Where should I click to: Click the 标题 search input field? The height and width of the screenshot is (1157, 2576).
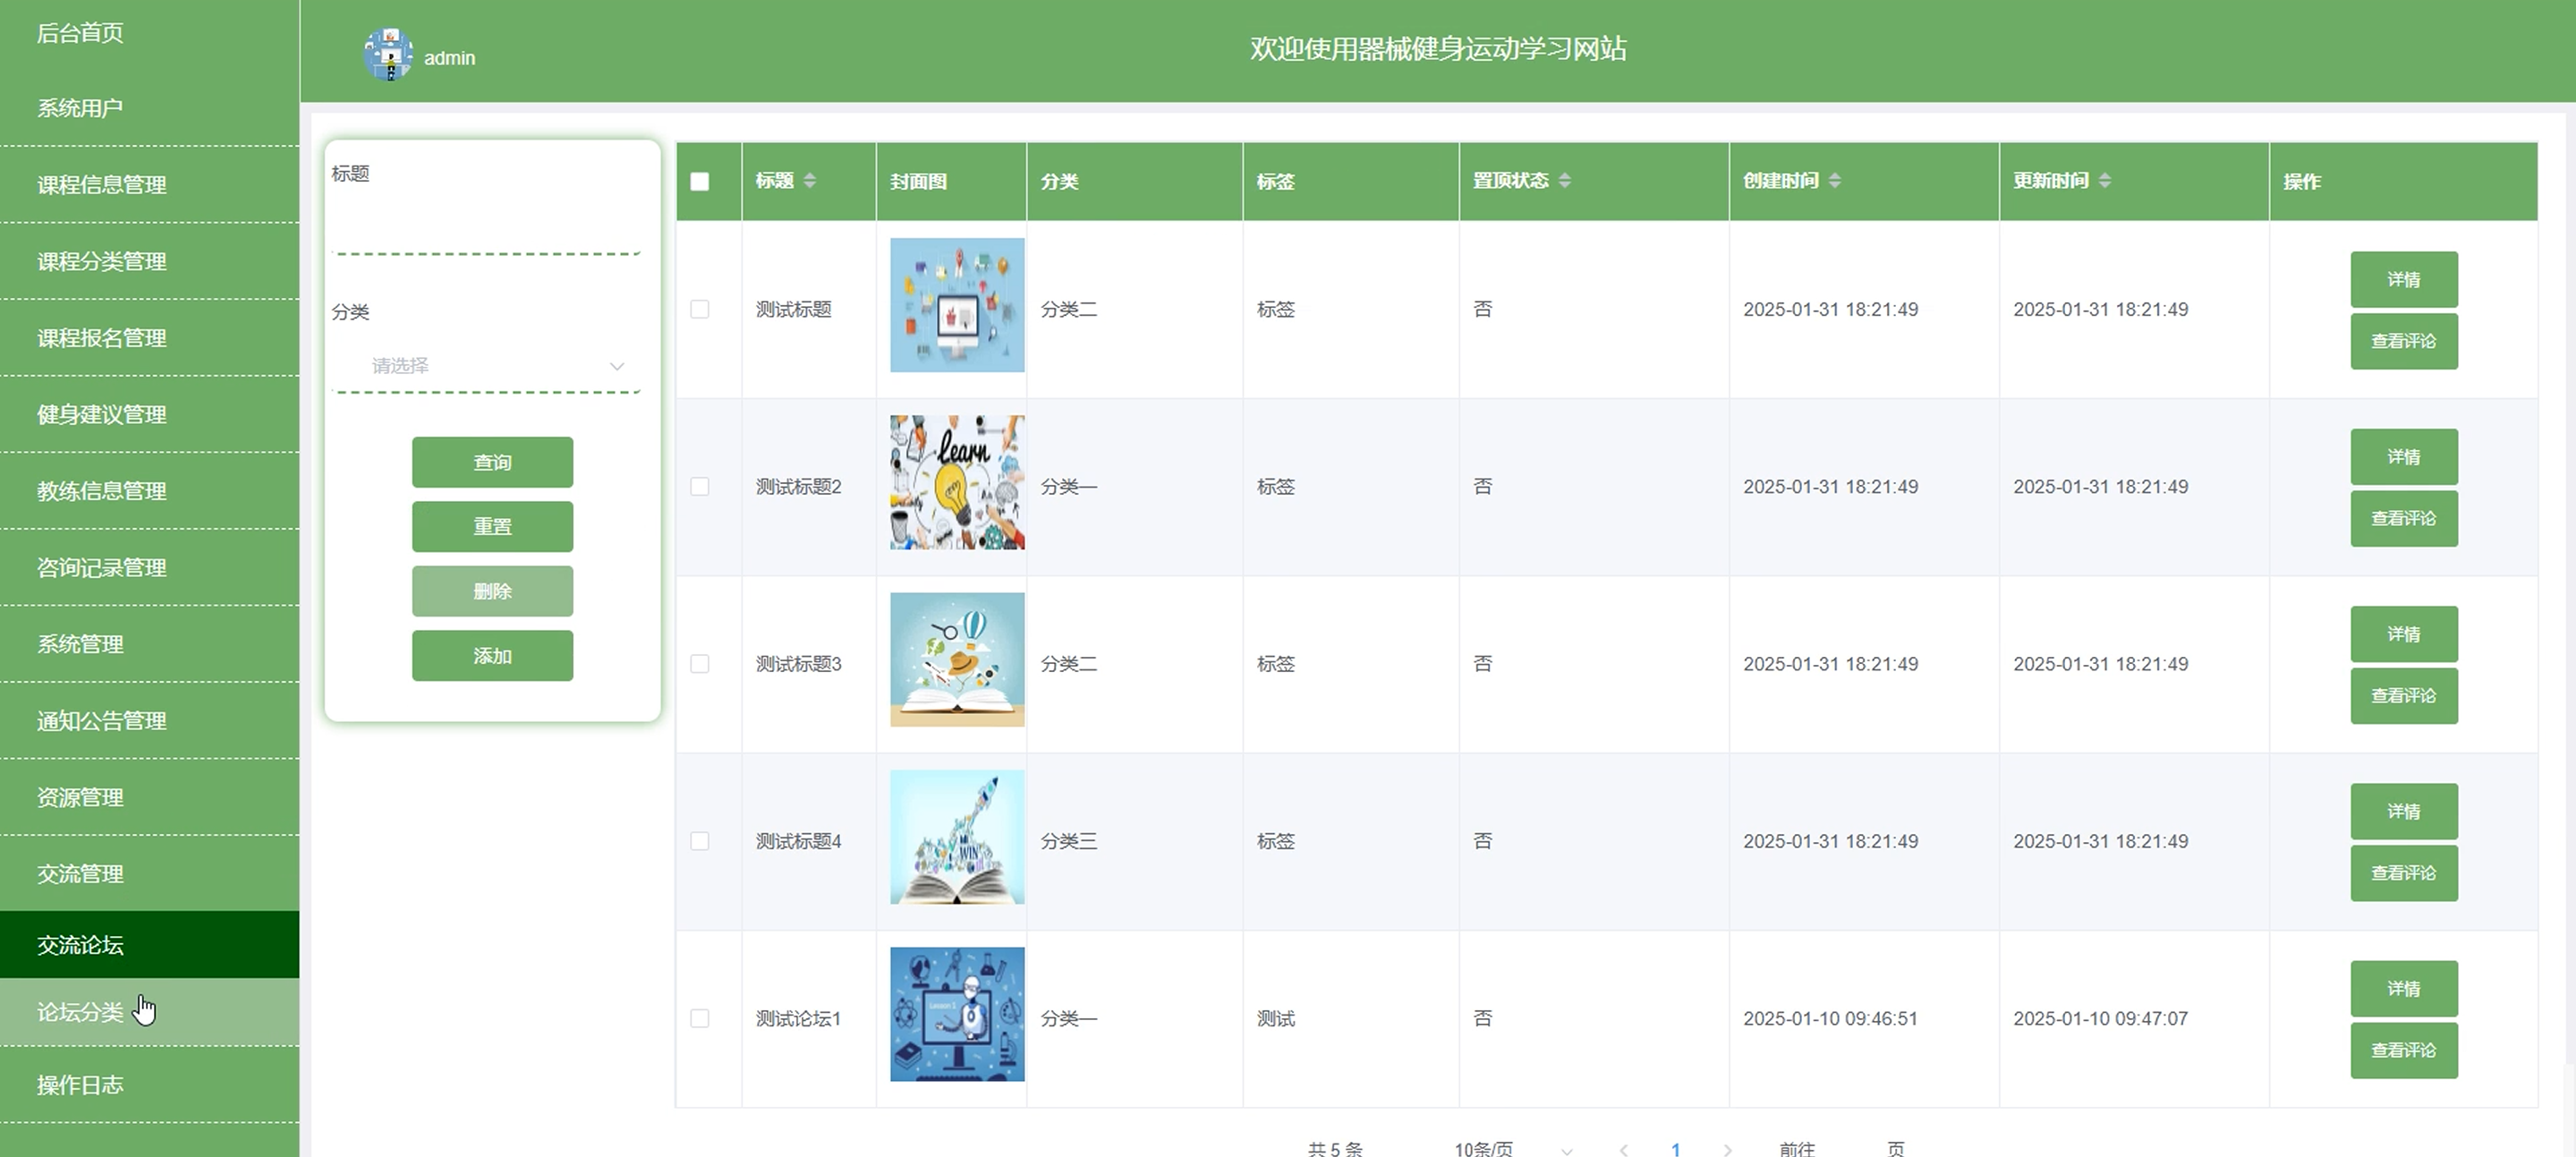[x=486, y=225]
